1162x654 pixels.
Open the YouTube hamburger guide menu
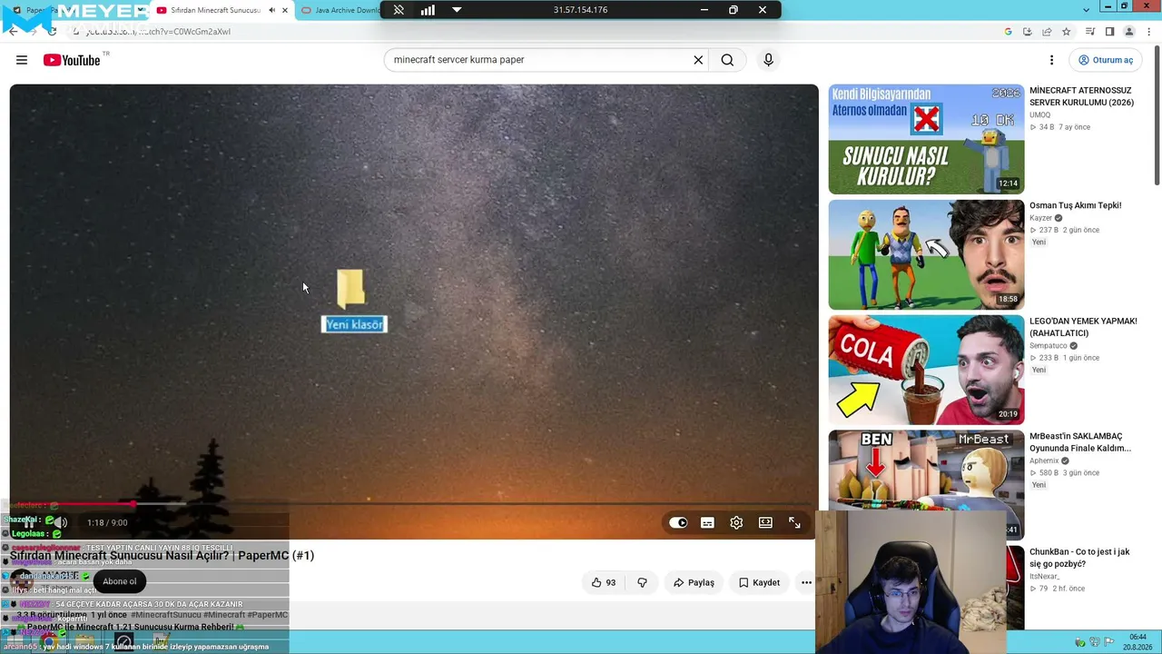tap(22, 60)
